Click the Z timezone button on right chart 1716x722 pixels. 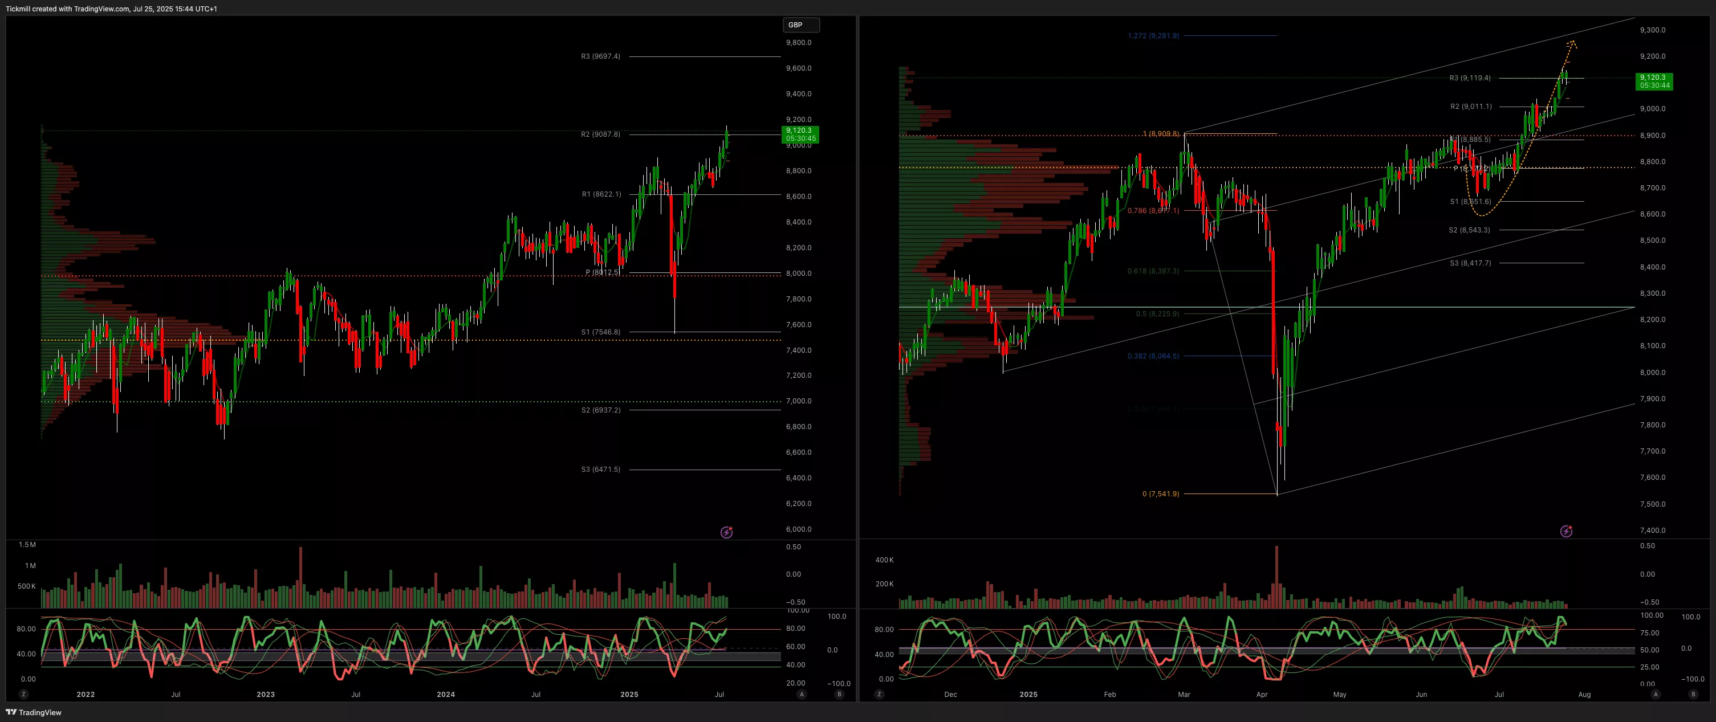(x=879, y=694)
